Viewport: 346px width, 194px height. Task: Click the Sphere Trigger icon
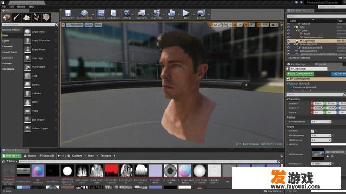pyautogui.click(x=28, y=129)
